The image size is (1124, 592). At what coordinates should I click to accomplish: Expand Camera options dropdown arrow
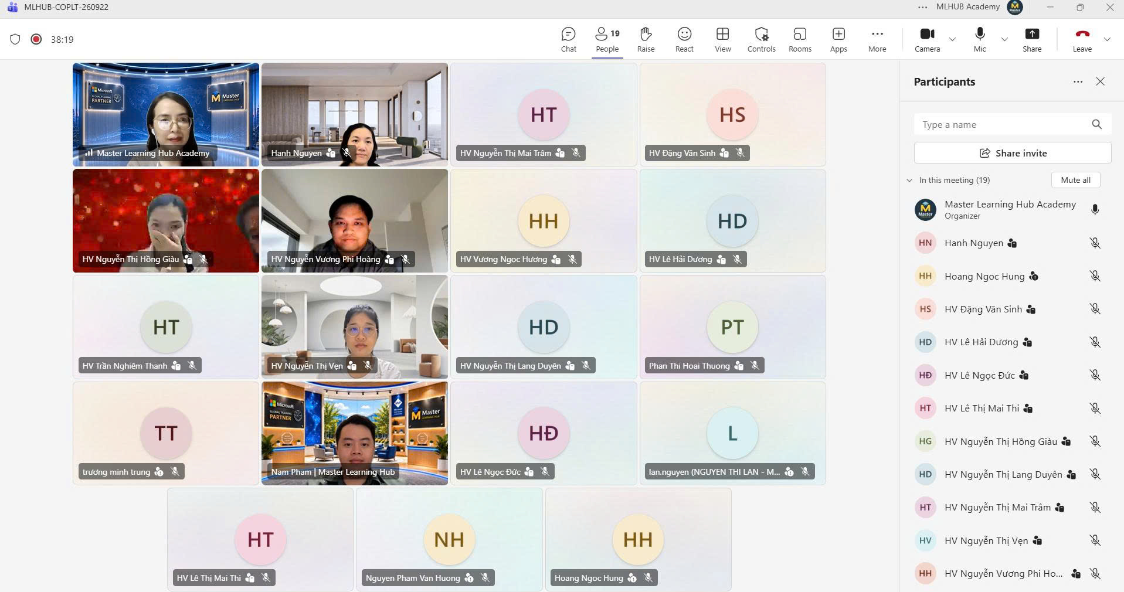pos(952,40)
